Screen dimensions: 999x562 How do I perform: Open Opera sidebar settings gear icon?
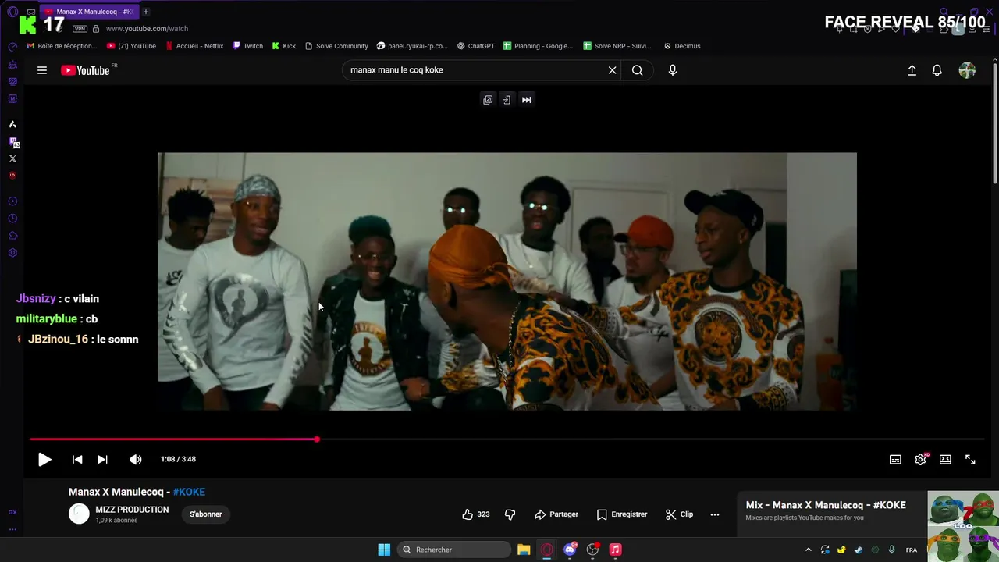pyautogui.click(x=12, y=253)
